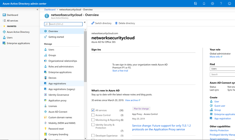
Task: Click the Enterprise applications icon in favorites
Action: (4, 43)
